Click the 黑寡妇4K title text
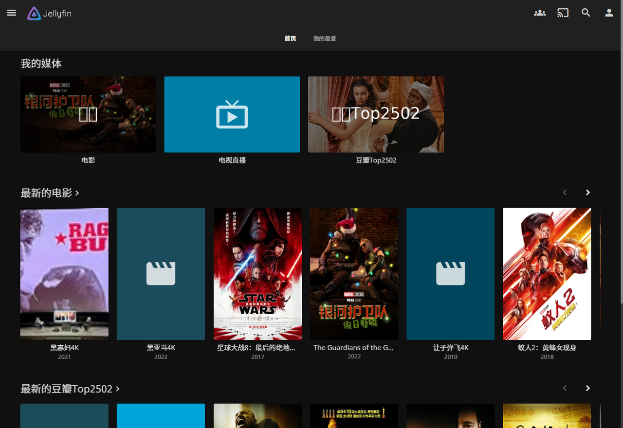623x428 pixels. [64, 348]
